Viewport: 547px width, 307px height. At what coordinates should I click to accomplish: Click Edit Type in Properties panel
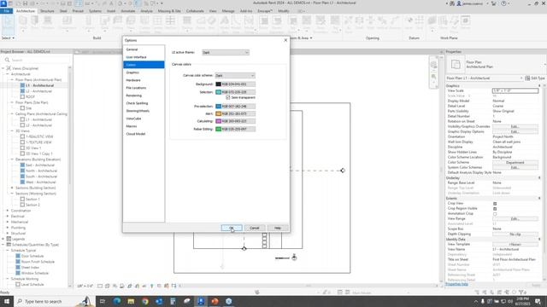tap(534, 78)
